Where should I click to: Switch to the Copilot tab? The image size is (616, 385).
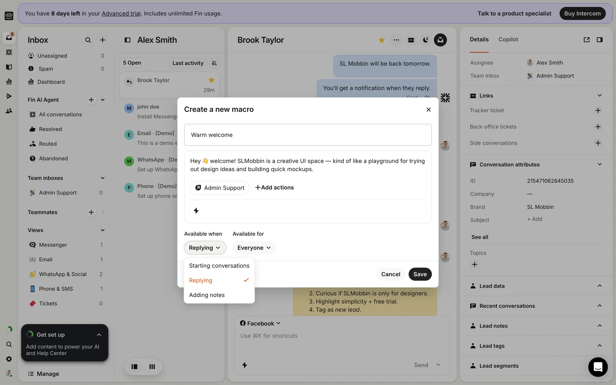click(x=508, y=39)
